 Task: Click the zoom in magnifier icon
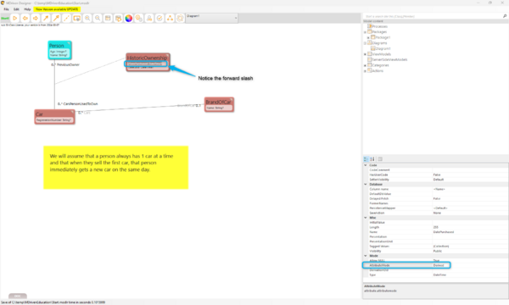(87, 18)
